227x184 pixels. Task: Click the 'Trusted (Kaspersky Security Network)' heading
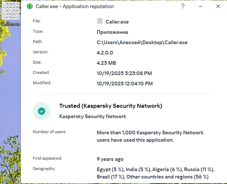click(110, 106)
